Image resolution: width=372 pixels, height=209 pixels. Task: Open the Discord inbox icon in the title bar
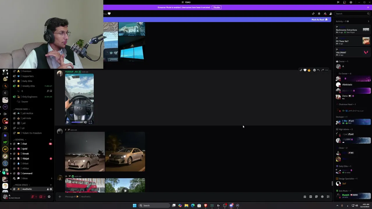[344, 2]
